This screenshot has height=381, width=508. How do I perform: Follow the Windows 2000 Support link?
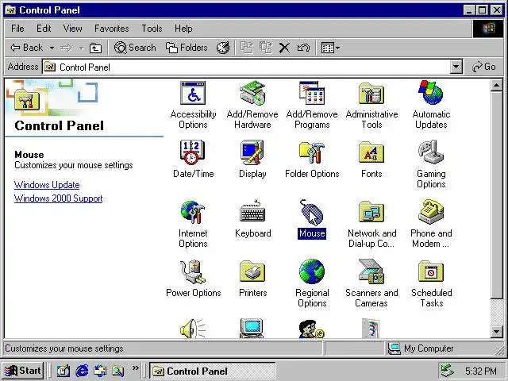(x=58, y=198)
